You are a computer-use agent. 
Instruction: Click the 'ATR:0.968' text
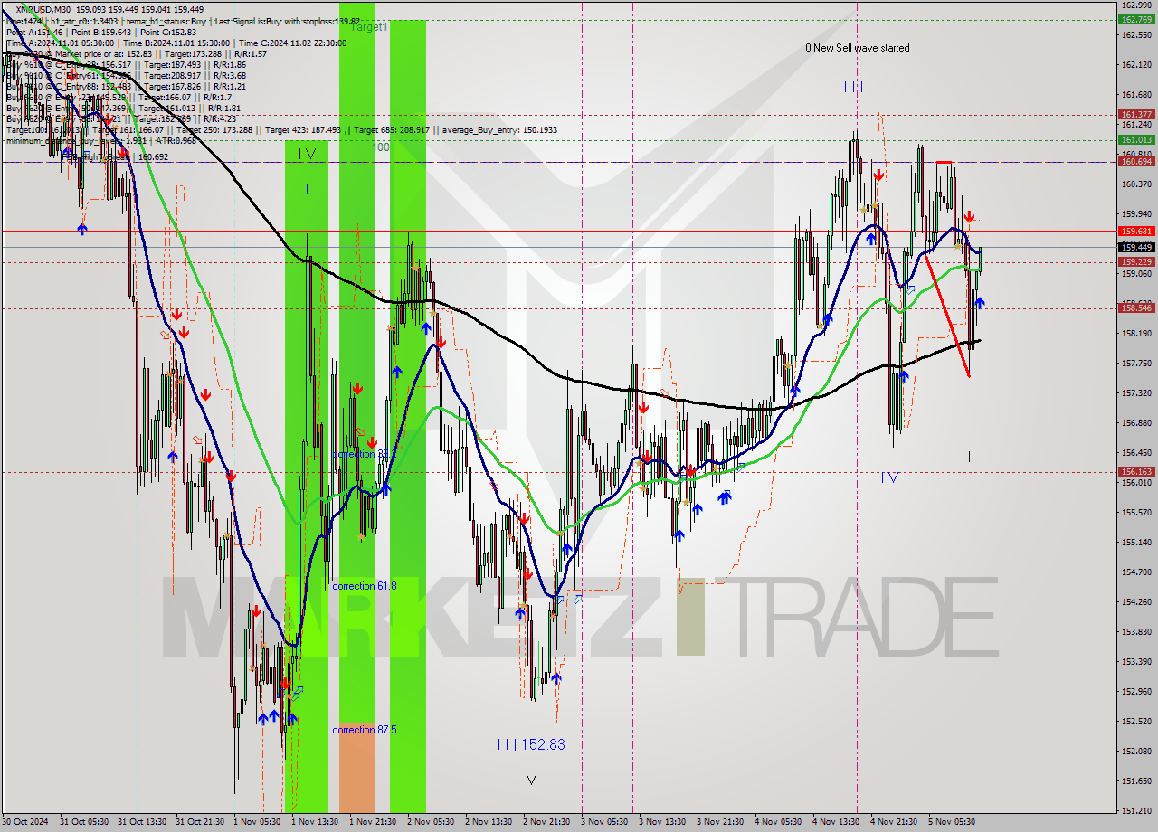coord(177,141)
